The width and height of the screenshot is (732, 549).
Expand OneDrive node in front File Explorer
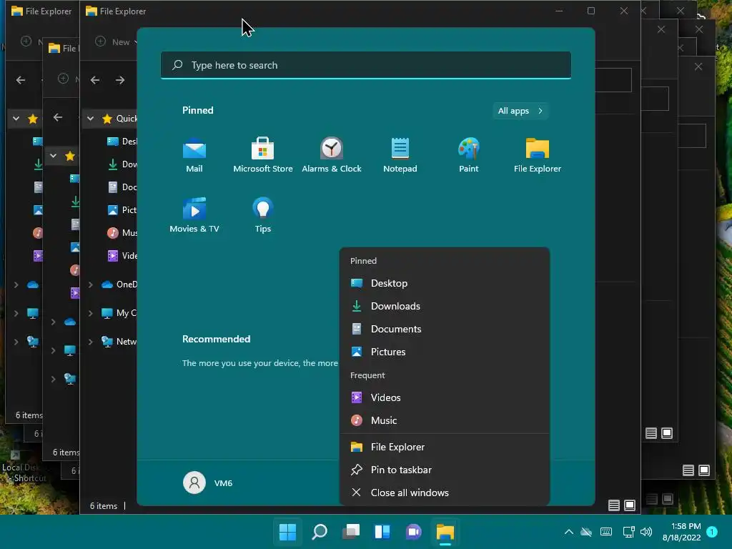91,285
